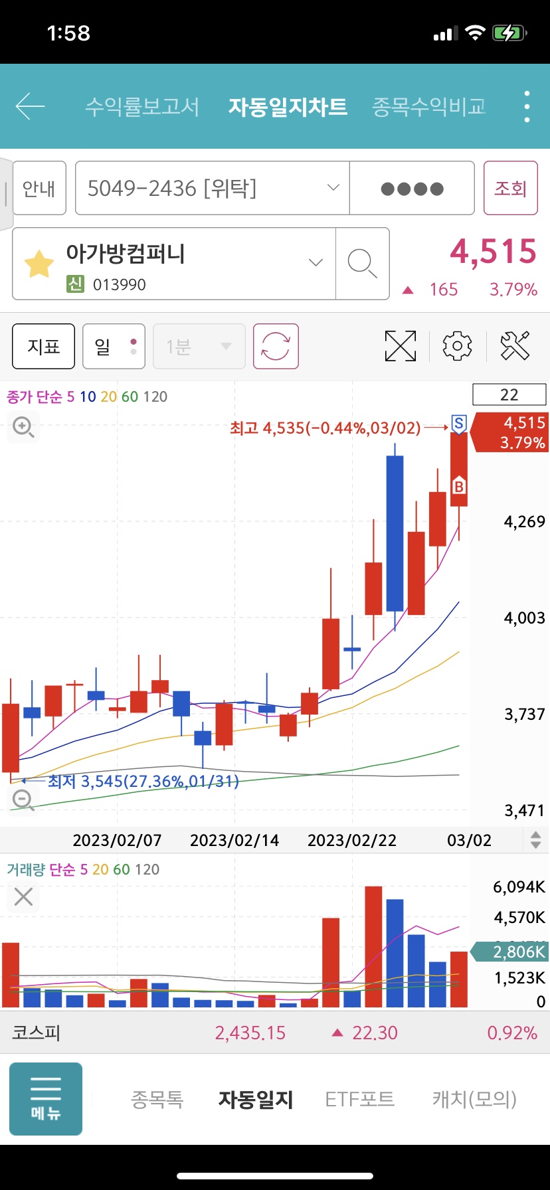Tap the KOSPI value 2,435.15

point(250,1033)
